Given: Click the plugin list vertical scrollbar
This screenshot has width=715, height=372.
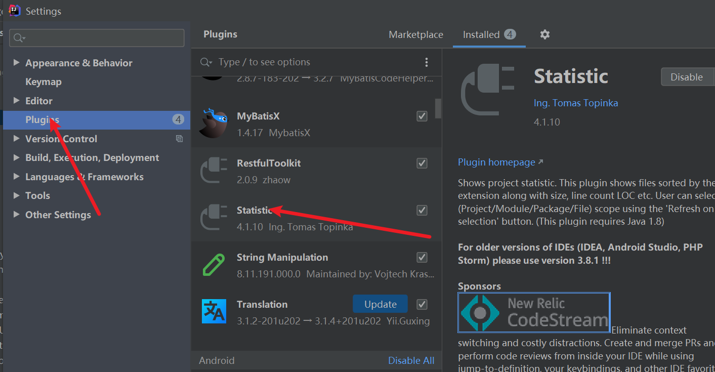Looking at the screenshot, I should click(438, 108).
